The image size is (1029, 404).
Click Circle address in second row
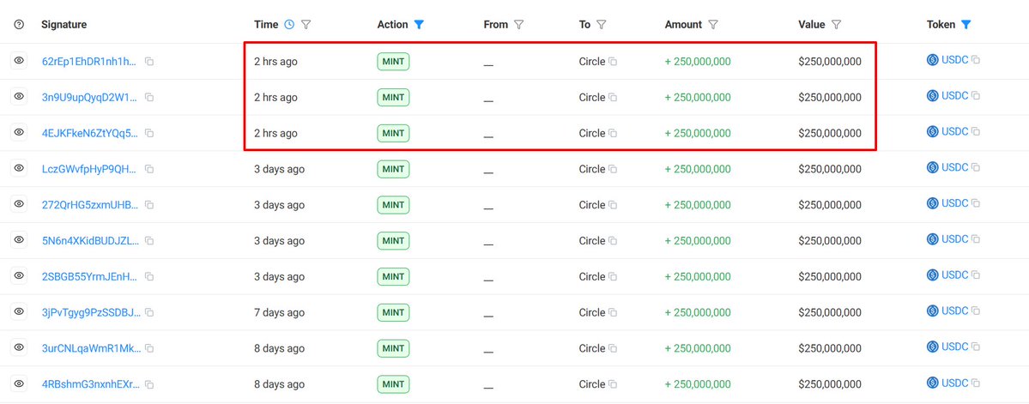(592, 98)
